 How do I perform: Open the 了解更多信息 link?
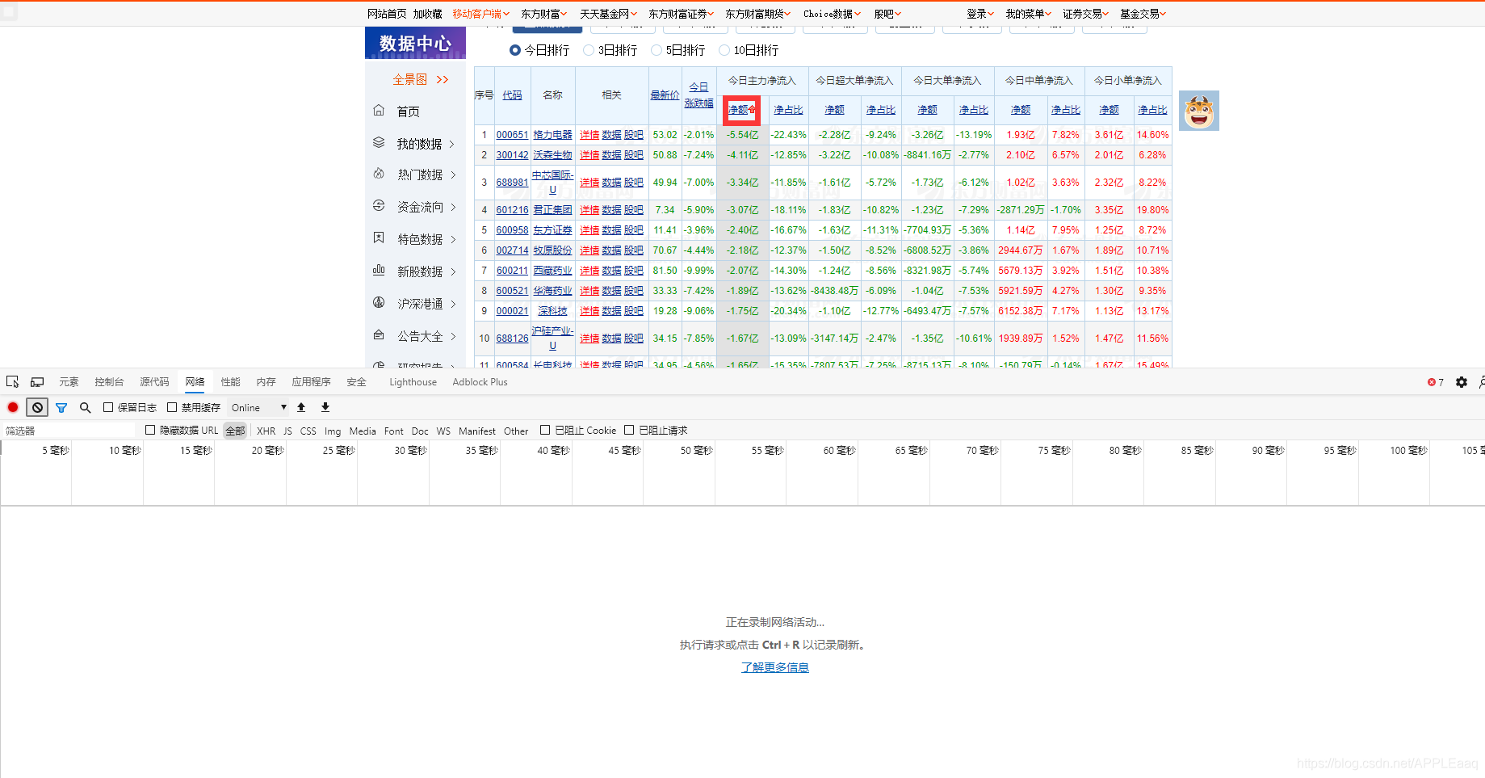pyautogui.click(x=775, y=667)
